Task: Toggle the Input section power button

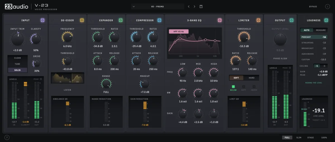Action: 42,20
